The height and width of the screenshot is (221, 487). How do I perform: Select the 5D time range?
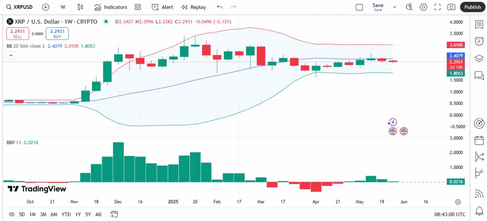tap(22, 214)
